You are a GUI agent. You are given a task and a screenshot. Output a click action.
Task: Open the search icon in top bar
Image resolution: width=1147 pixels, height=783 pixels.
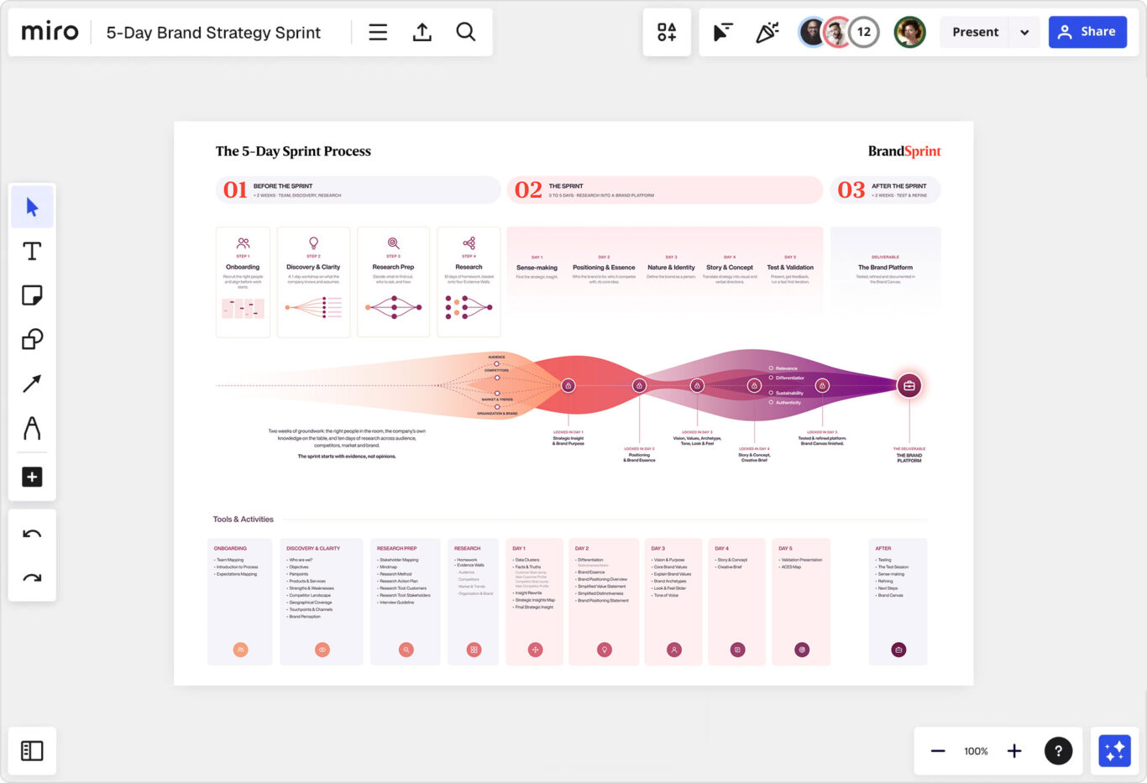tap(465, 32)
